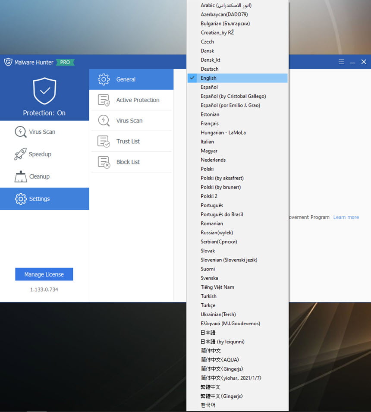
Task: Click the Protection: On status label
Action: [x=44, y=113]
